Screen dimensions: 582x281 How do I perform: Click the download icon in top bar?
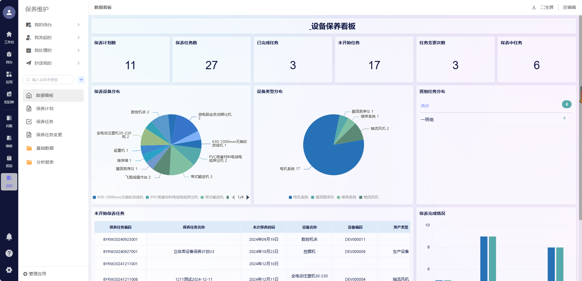point(534,7)
